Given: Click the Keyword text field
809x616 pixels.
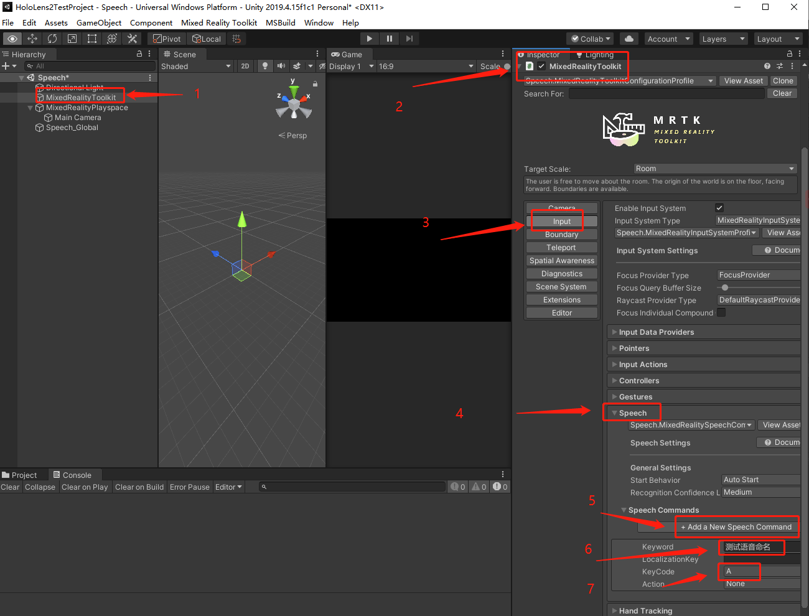Looking at the screenshot, I should [x=762, y=547].
